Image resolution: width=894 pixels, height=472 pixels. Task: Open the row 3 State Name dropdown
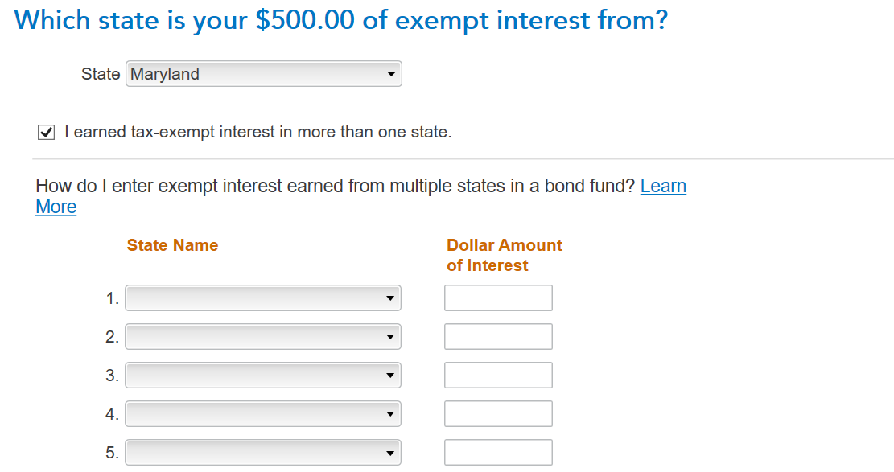pos(263,376)
